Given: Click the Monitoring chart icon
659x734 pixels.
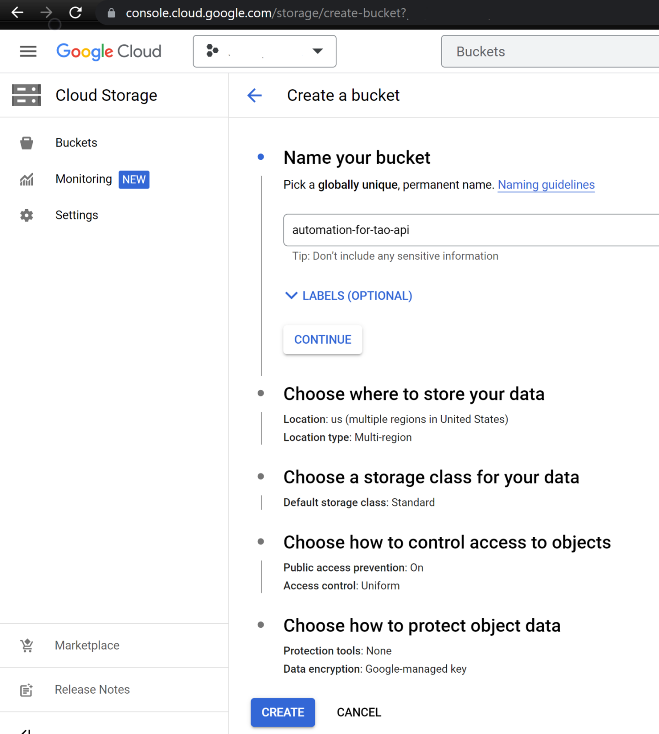Looking at the screenshot, I should [x=27, y=179].
